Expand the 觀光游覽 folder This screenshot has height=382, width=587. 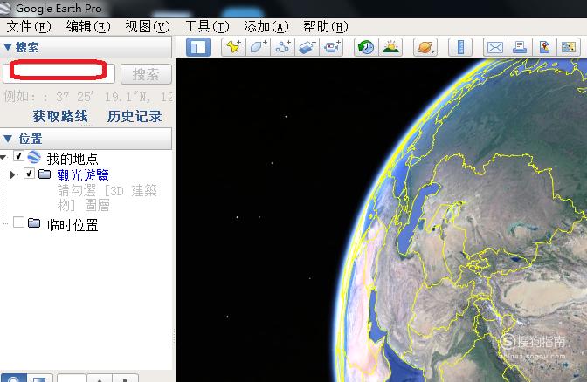pos(13,174)
